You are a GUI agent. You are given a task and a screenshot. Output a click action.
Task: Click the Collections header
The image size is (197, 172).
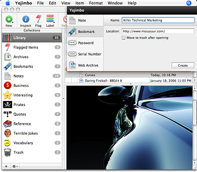point(32,30)
